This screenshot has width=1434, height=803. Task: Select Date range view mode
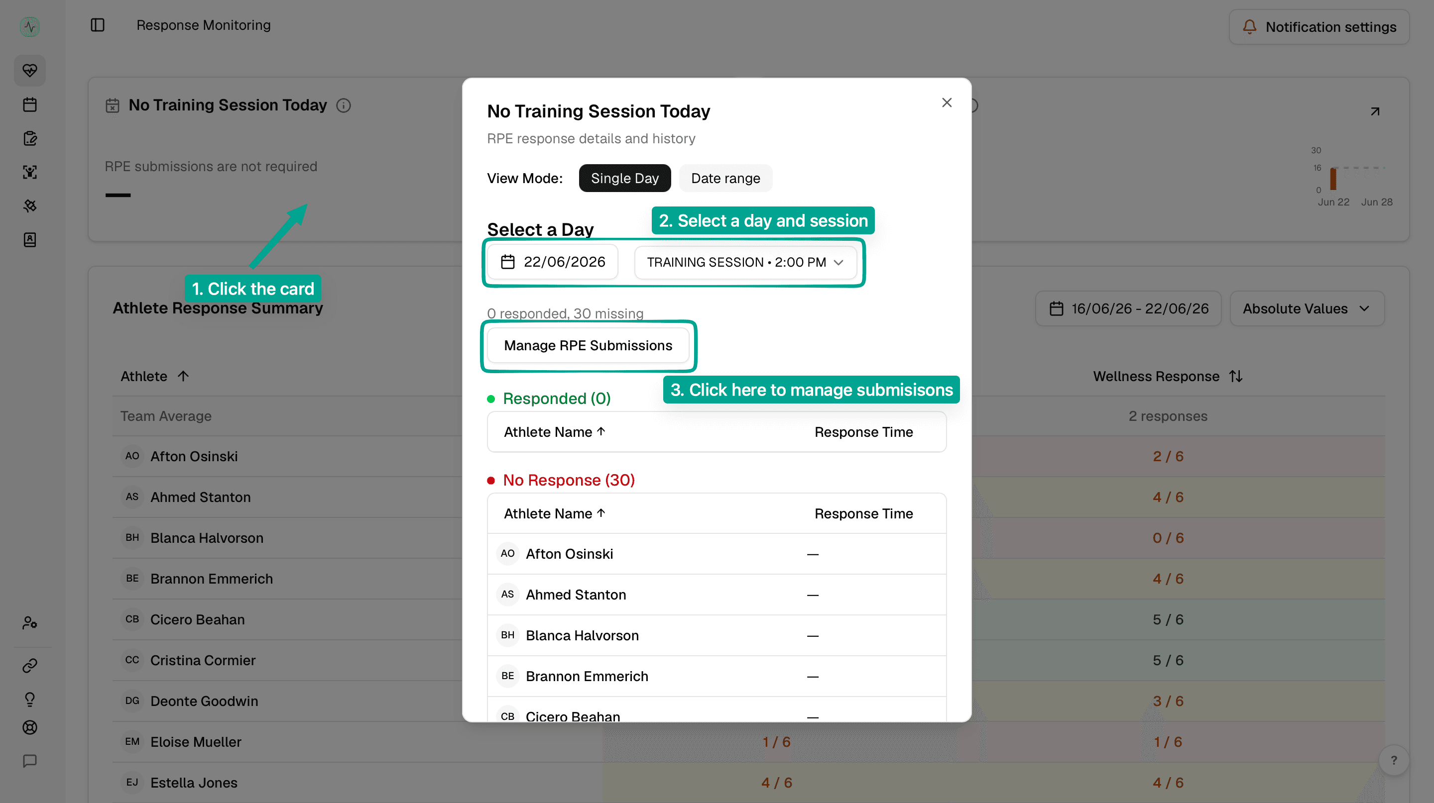(x=725, y=179)
